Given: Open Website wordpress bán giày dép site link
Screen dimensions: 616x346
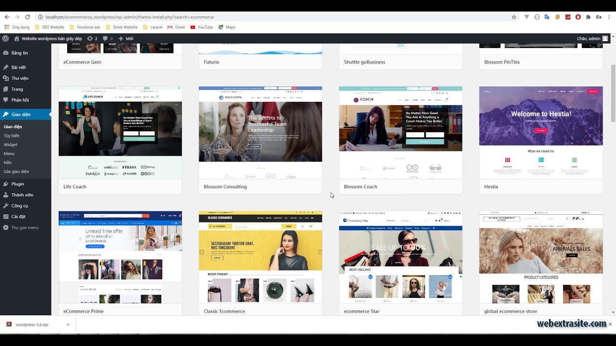Looking at the screenshot, I should [x=48, y=38].
